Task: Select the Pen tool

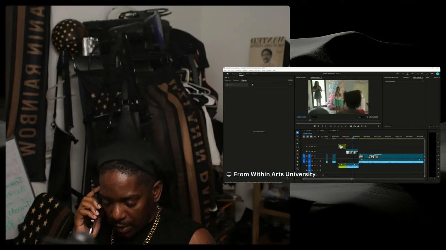Action: coord(297,151)
